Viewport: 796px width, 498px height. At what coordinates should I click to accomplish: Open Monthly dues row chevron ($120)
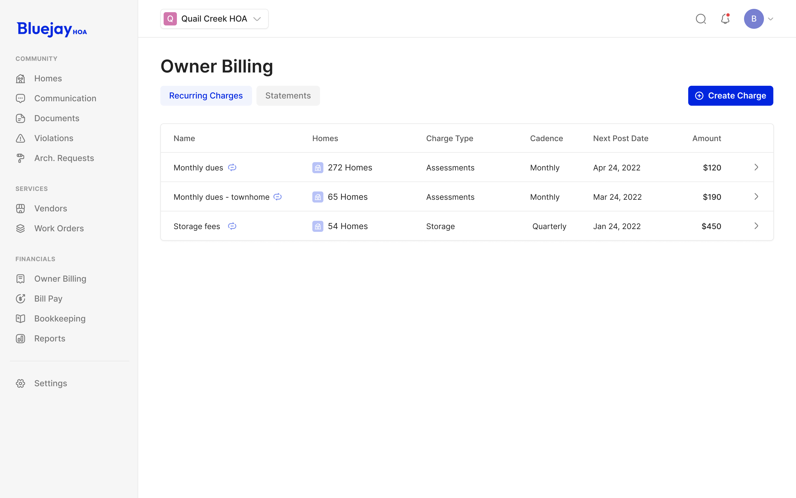pos(756,167)
